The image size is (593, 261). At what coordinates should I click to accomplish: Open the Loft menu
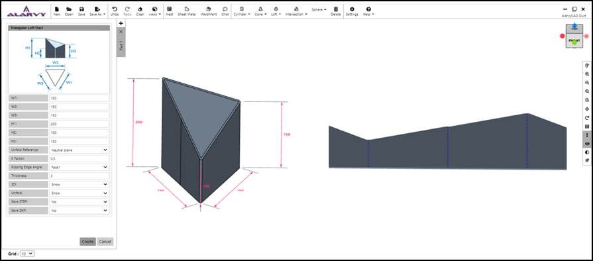pos(276,11)
